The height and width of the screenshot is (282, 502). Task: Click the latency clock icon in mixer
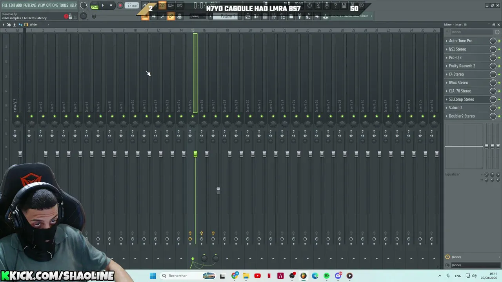(x=447, y=257)
